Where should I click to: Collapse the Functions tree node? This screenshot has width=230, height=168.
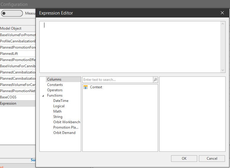(x=43, y=96)
